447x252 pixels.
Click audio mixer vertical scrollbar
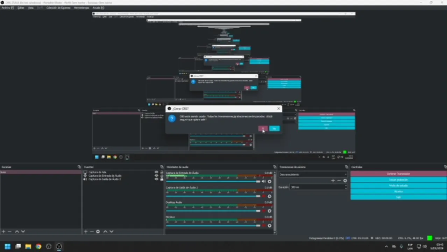coord(275,202)
